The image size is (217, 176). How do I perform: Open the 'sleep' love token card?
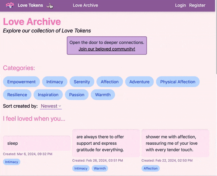click(x=37, y=143)
